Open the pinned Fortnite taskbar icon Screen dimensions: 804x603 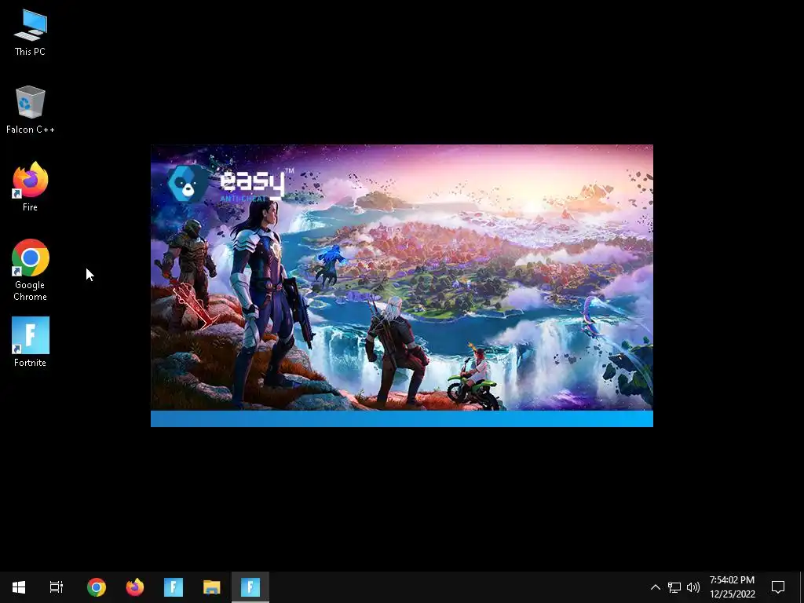tap(174, 587)
